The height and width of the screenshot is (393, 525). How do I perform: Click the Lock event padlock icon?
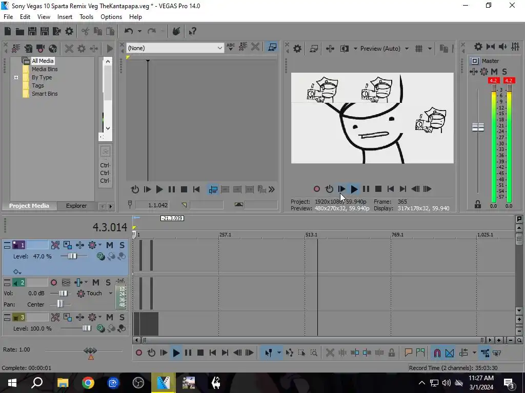[391, 353]
